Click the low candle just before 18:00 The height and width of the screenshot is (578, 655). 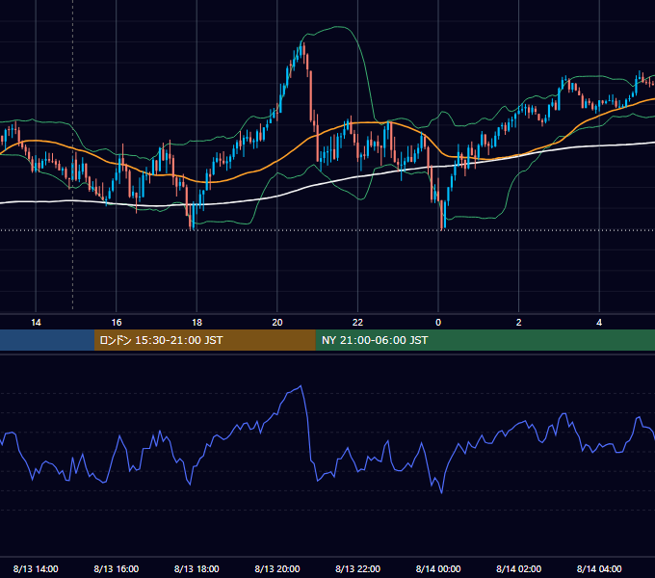[192, 217]
